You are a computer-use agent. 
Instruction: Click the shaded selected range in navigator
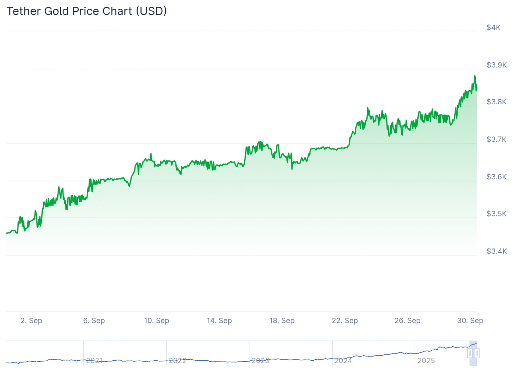coord(473,361)
